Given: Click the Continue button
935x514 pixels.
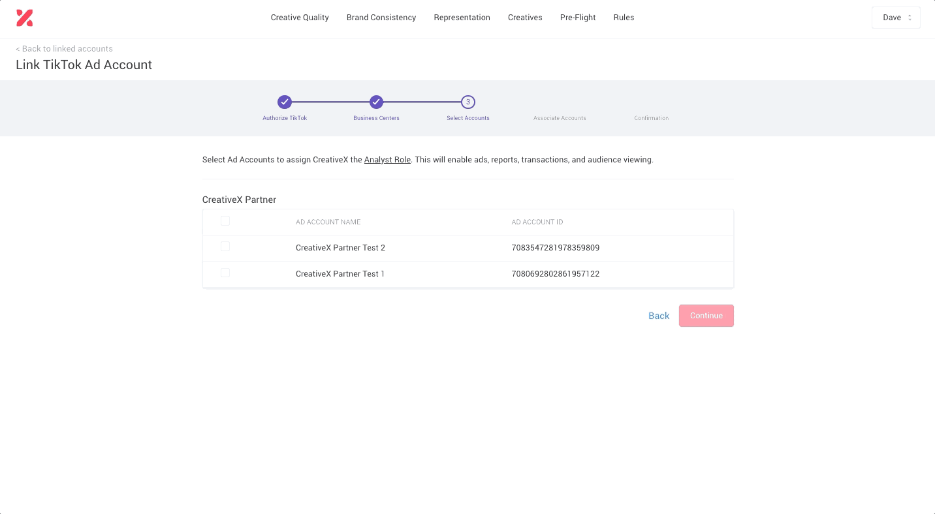Looking at the screenshot, I should click(706, 316).
